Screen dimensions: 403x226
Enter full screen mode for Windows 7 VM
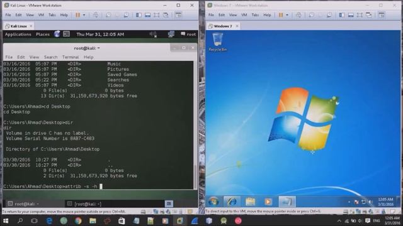[x=360, y=15]
